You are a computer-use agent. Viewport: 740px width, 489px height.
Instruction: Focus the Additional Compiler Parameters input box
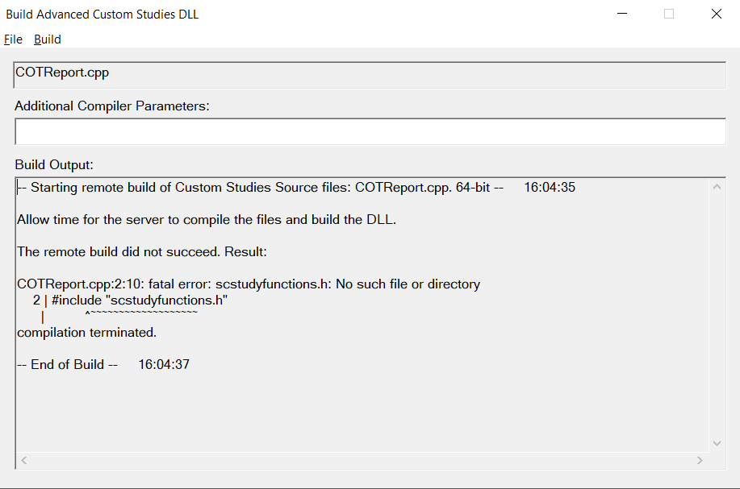point(370,131)
